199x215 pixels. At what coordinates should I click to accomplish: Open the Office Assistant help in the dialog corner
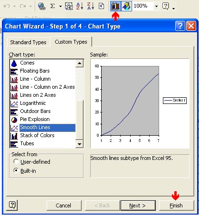click(12, 205)
